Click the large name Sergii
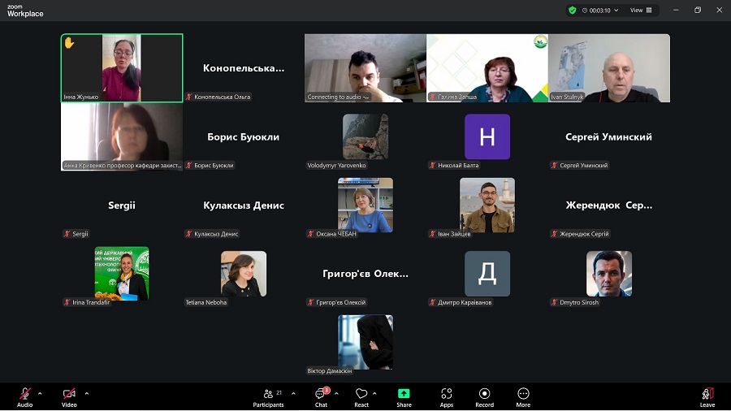Image resolution: width=731 pixels, height=411 pixels. tap(122, 205)
